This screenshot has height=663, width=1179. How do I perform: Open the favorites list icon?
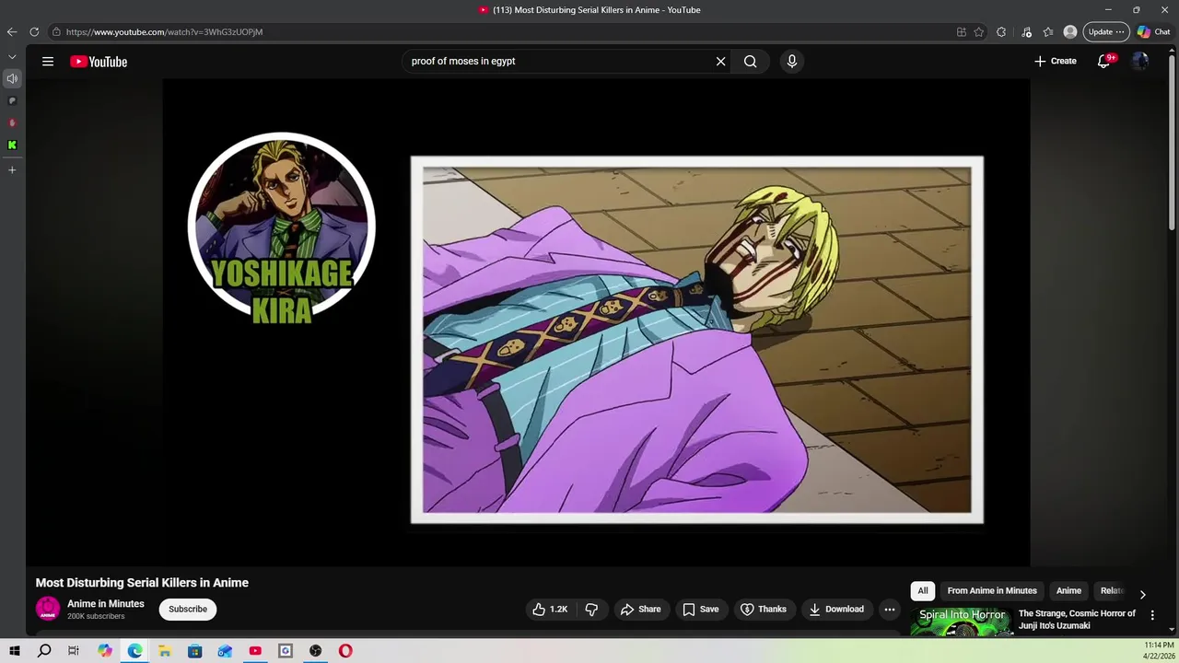[x=1048, y=32]
